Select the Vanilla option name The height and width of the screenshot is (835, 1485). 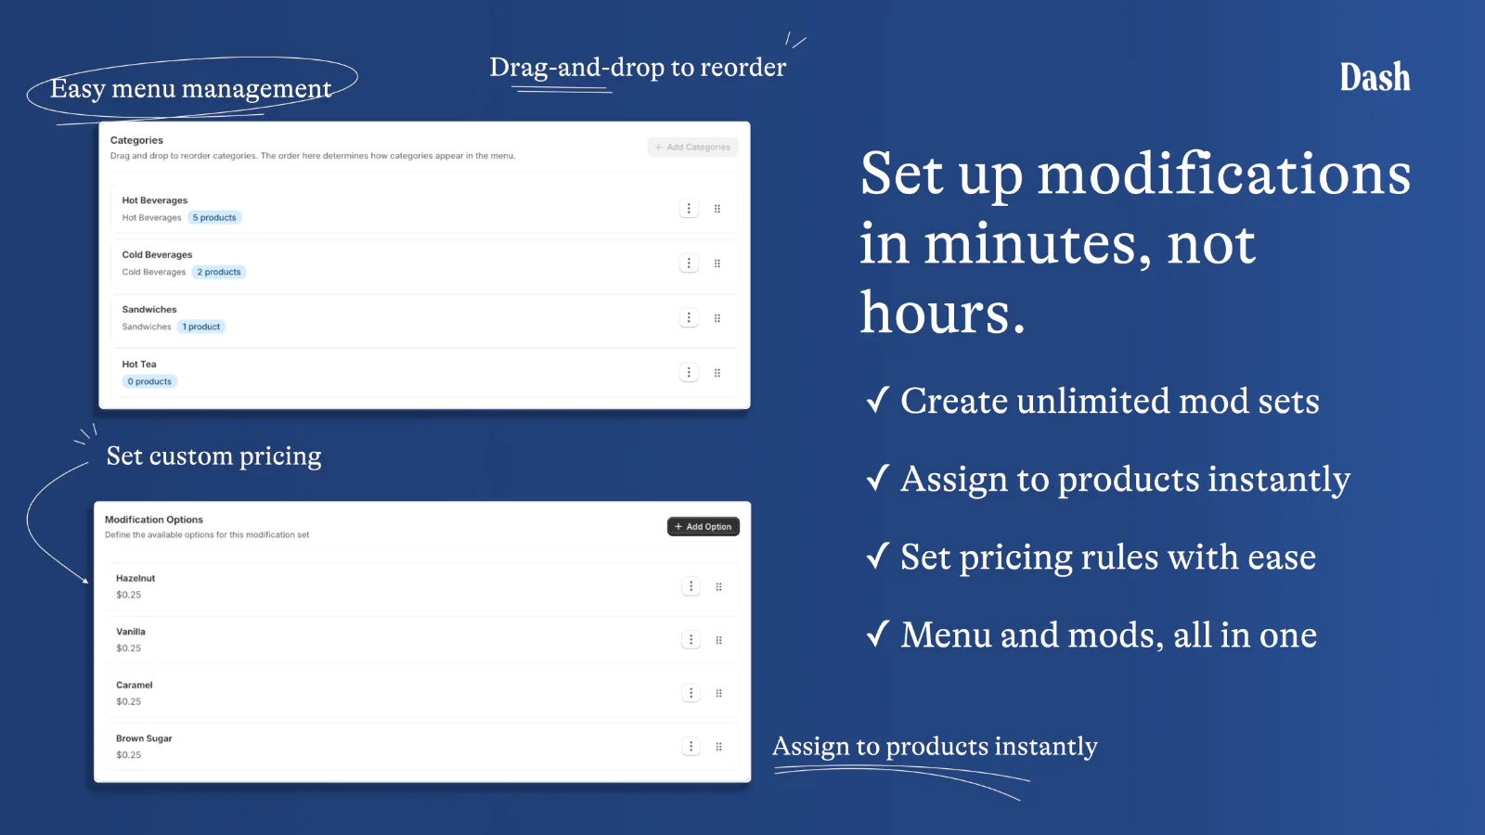[x=131, y=632]
